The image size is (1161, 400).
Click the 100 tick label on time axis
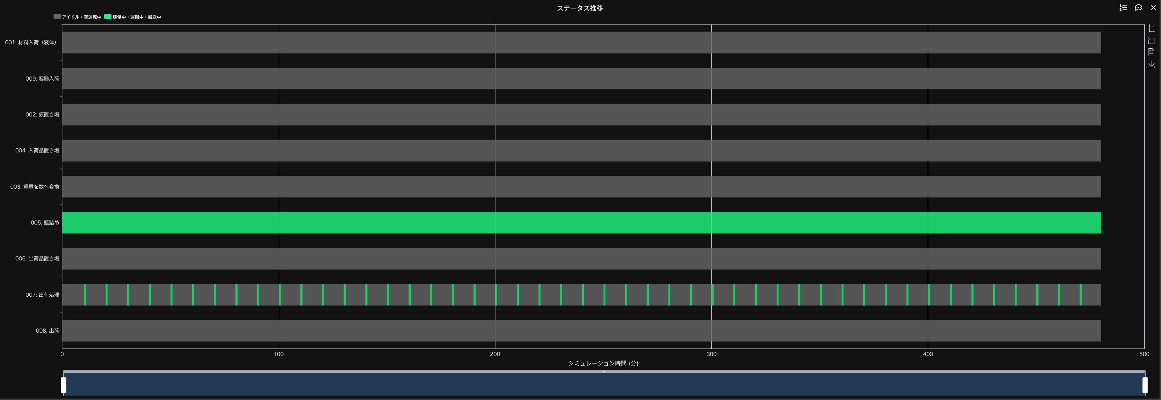(x=279, y=354)
